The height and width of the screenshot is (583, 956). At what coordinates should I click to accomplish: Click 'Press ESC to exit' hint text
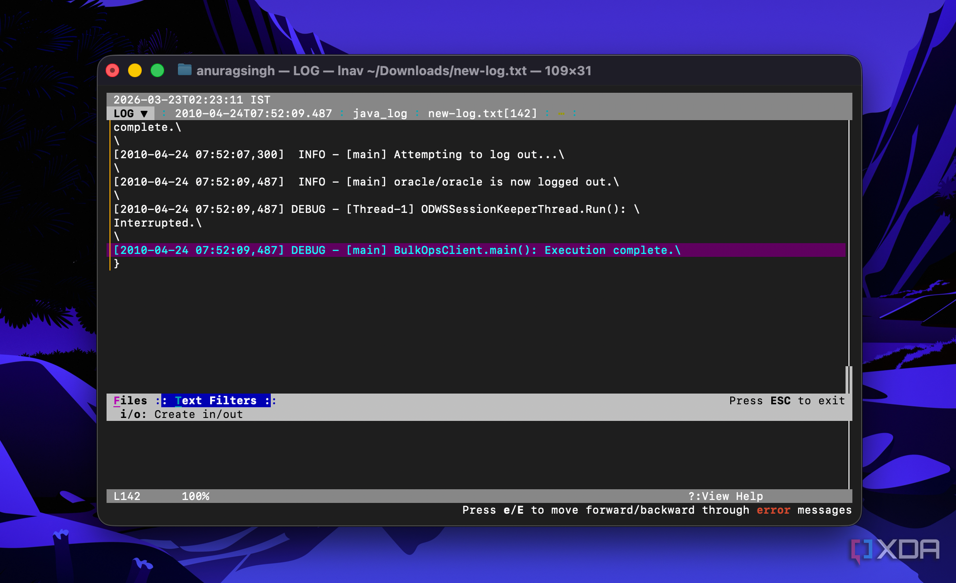point(787,400)
